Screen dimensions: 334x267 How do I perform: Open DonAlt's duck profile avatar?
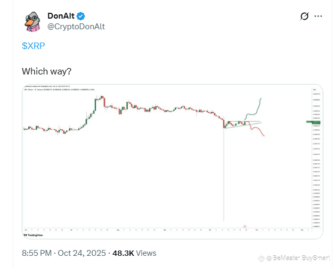pyautogui.click(x=32, y=21)
